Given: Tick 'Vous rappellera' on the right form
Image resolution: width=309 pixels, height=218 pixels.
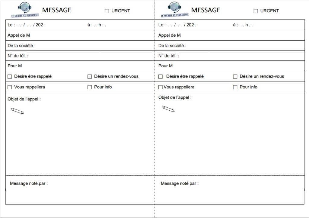Looking at the screenshot, I should tap(161, 87).
